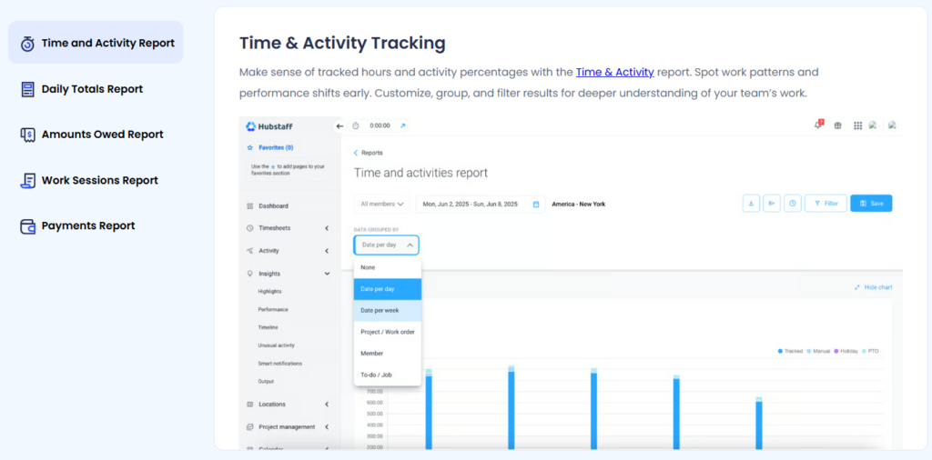Viewport: 932px width, 460px height.
Task: Click the download report icon button
Action: tap(751, 203)
